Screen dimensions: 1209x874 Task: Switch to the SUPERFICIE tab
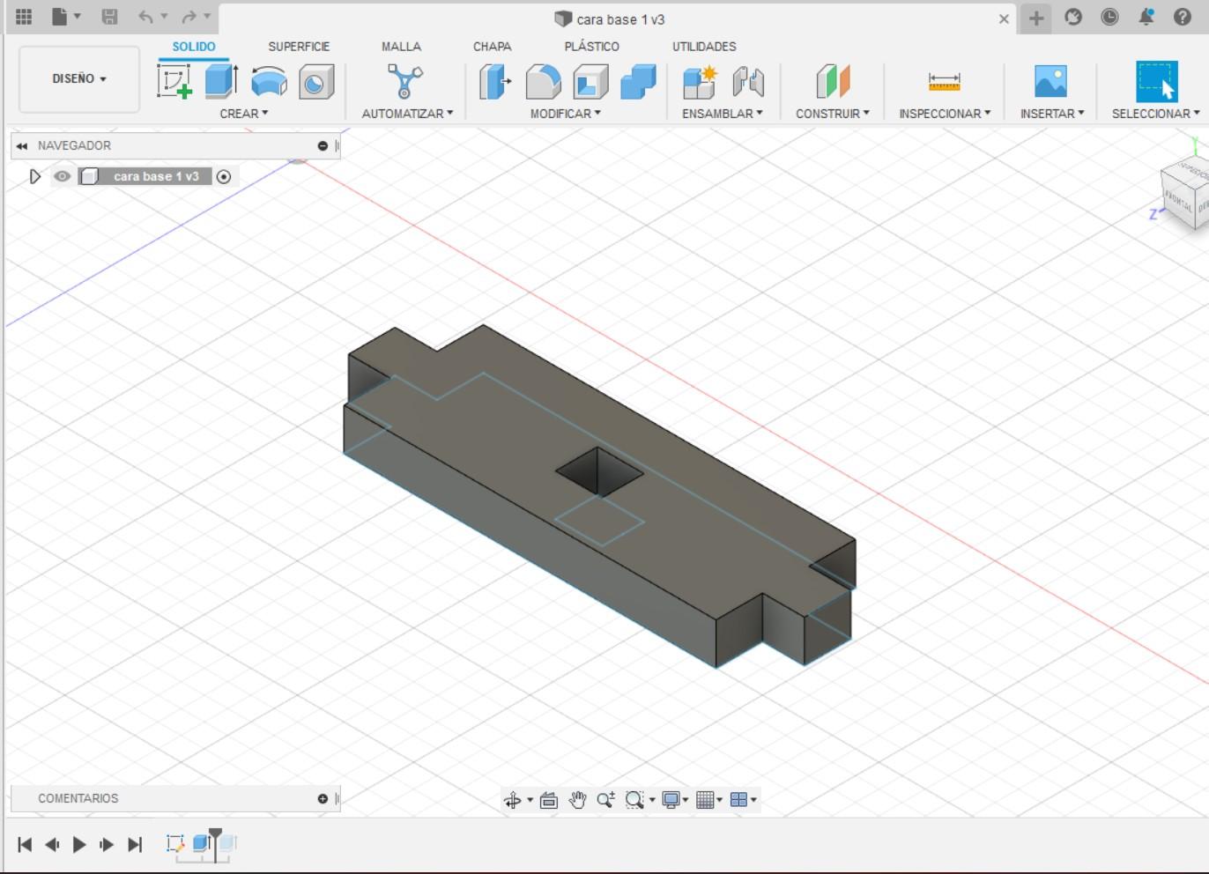[299, 46]
